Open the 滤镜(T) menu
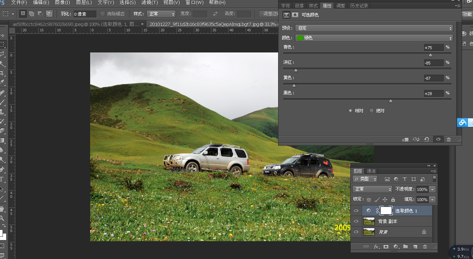The height and width of the screenshot is (259, 473). [x=150, y=3]
